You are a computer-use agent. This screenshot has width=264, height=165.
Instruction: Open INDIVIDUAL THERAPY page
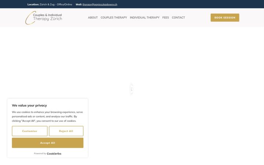(x=144, y=18)
